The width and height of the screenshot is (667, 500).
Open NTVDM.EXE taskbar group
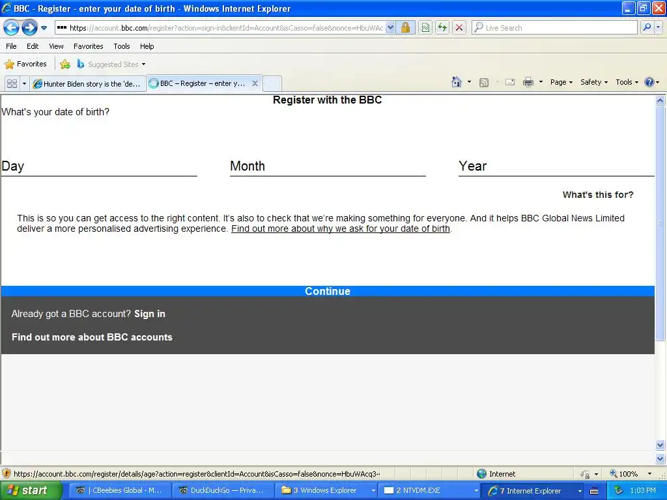pos(430,490)
